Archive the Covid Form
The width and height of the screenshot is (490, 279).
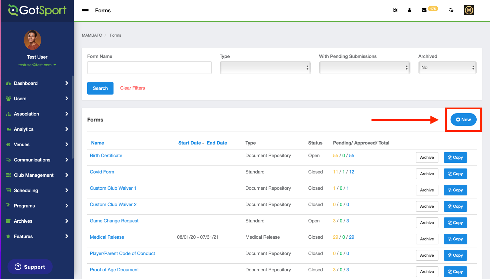coord(427,174)
